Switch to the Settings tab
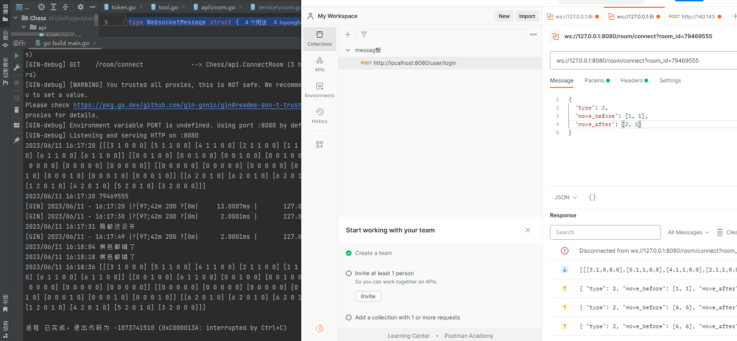The width and height of the screenshot is (737, 341). [x=670, y=81]
